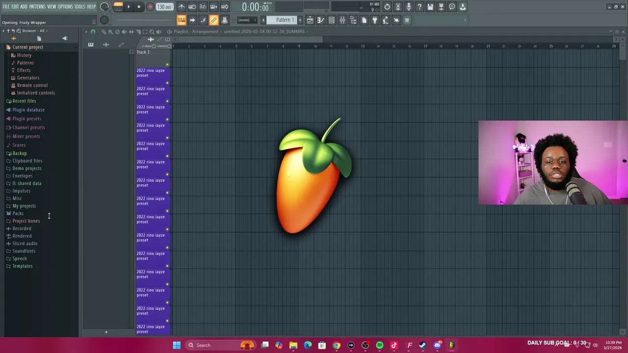Open the HELP menu
This screenshot has width=628, height=353.
click(92, 7)
